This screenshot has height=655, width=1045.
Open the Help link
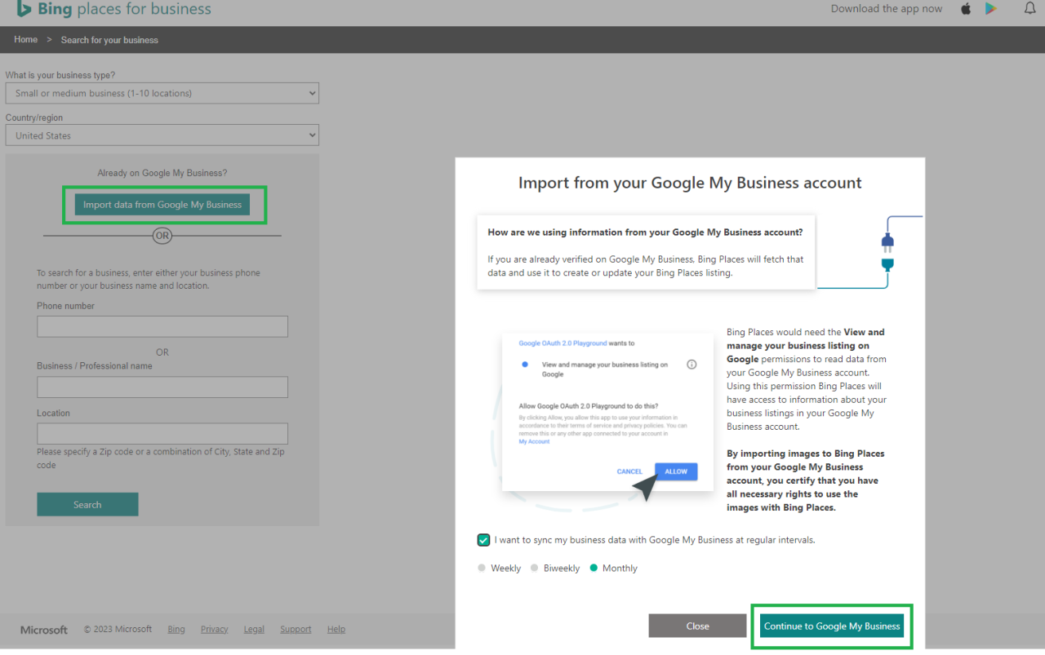click(336, 629)
